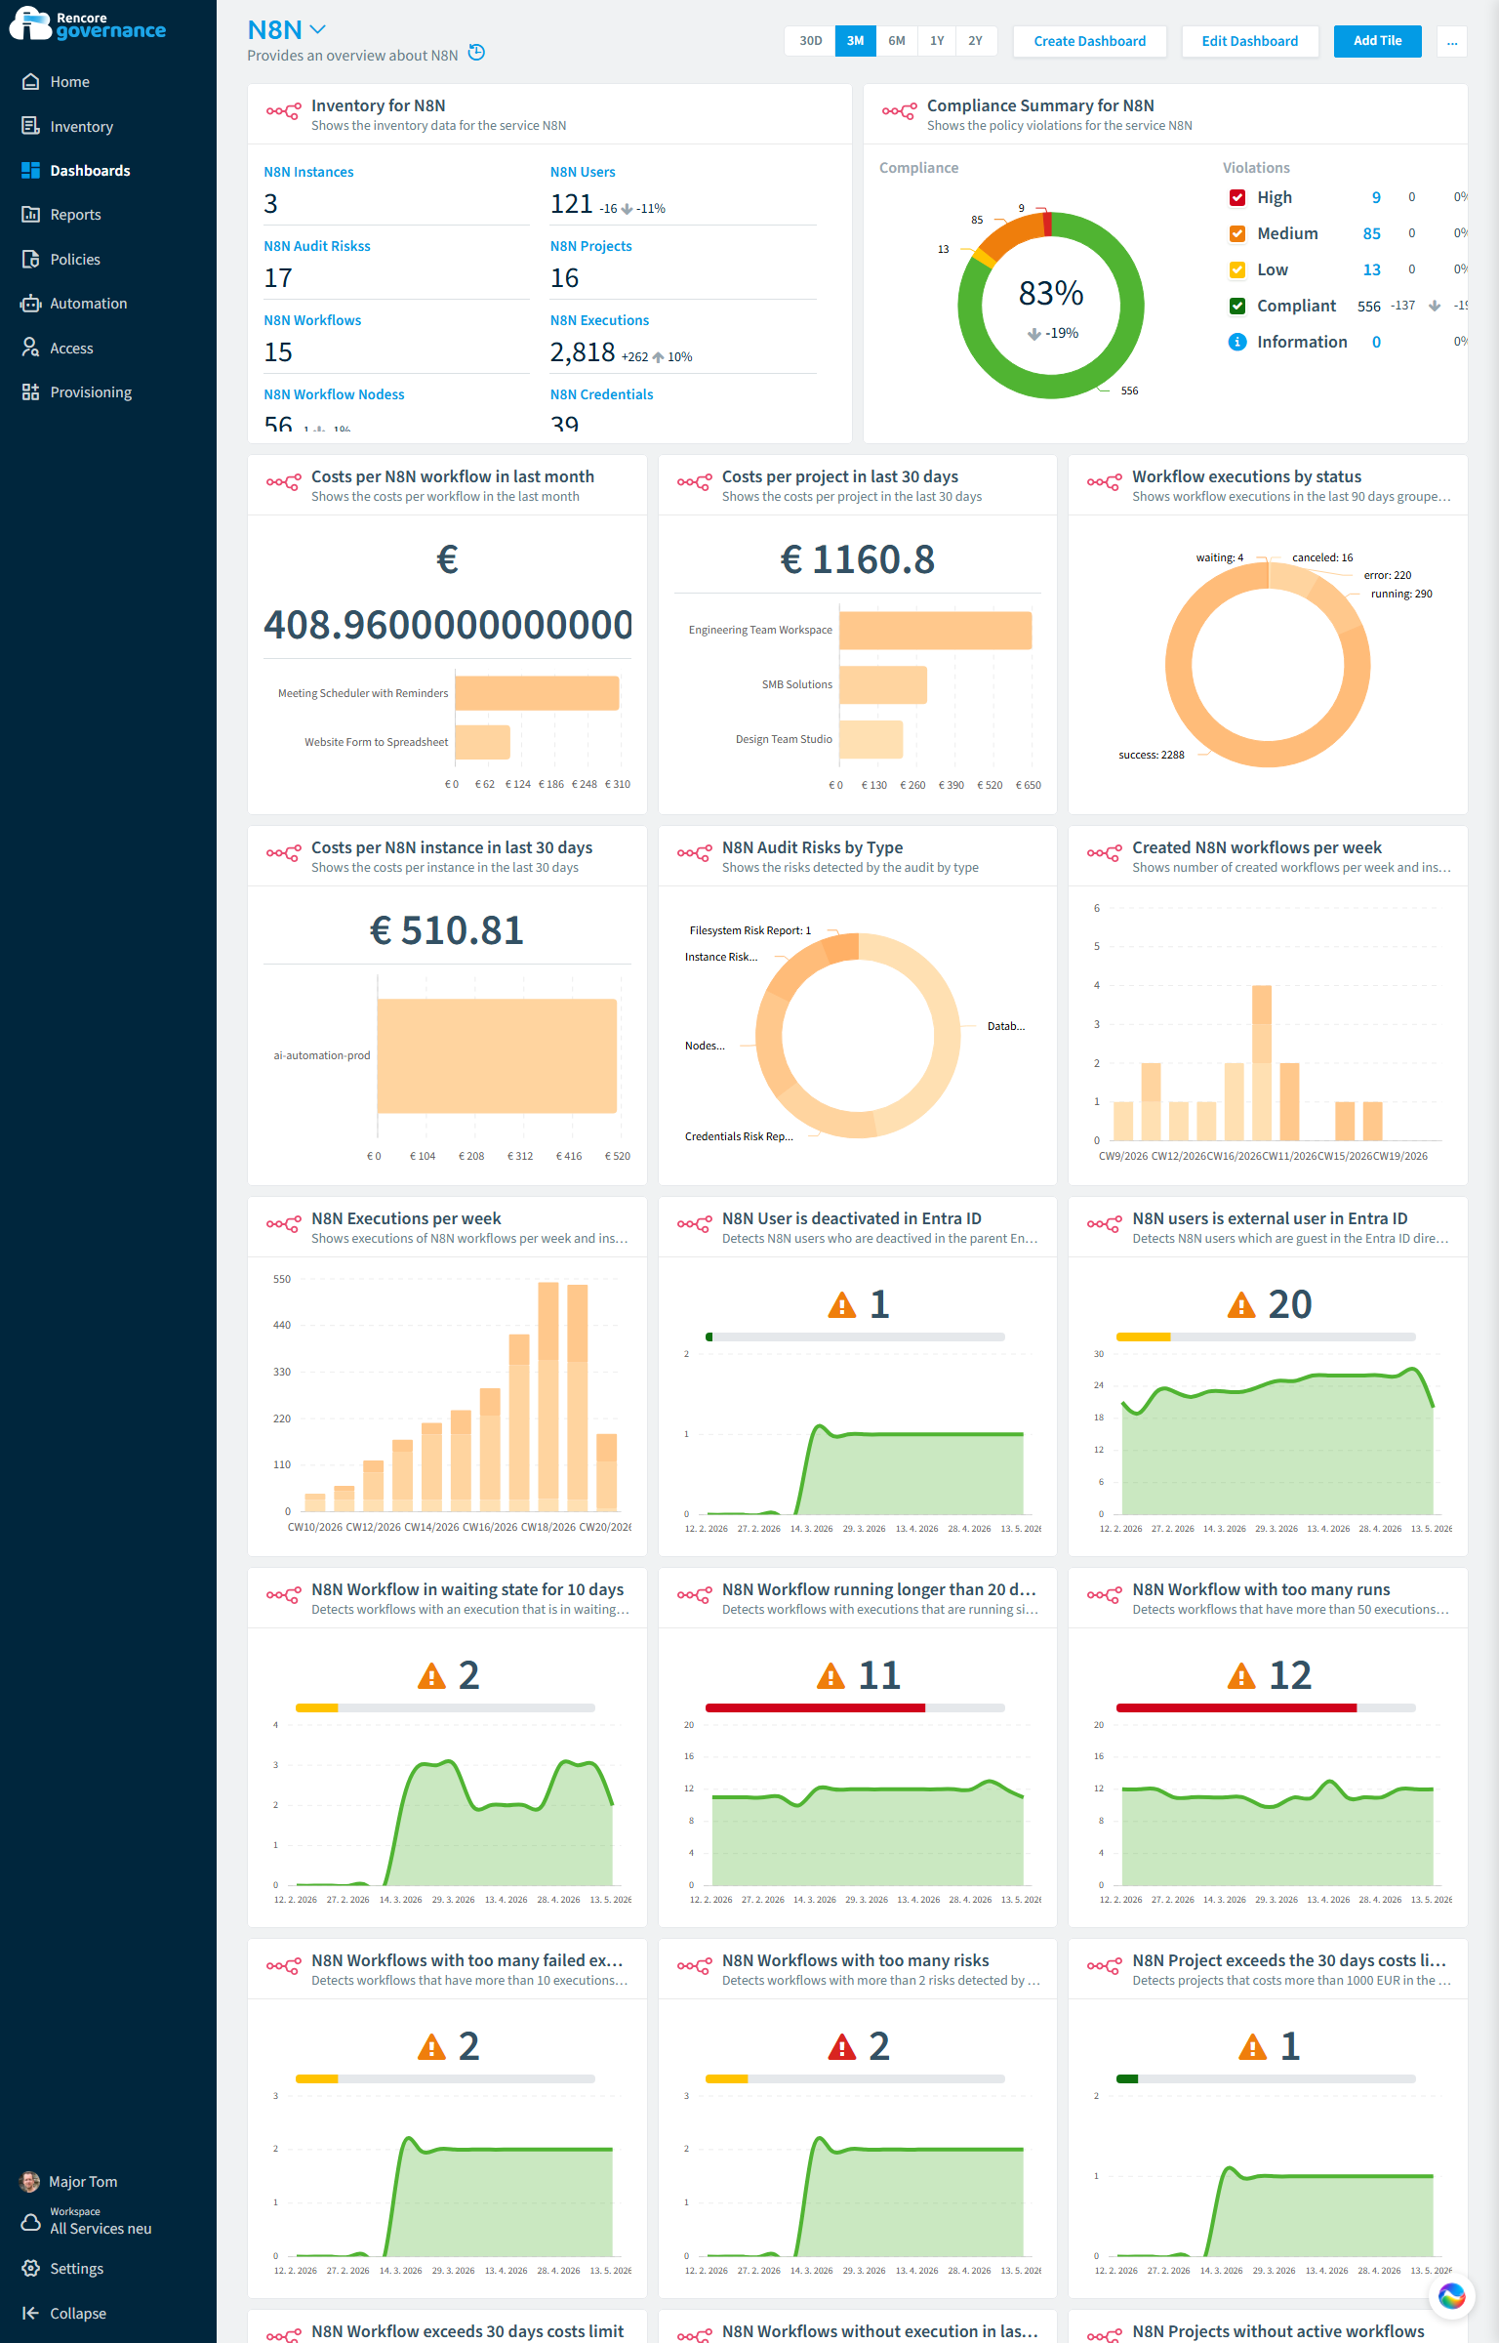Toggle the Low violations checkbox
Image resolution: width=1499 pixels, height=2343 pixels.
click(x=1236, y=269)
